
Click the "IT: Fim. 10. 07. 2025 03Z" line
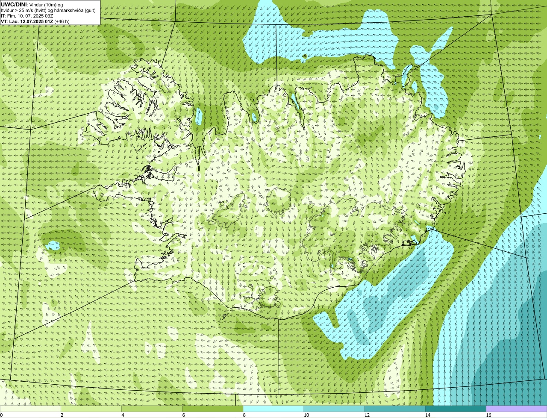[27, 16]
